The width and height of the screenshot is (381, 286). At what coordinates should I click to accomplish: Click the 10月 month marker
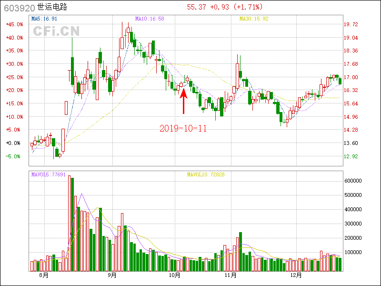tap(176, 276)
